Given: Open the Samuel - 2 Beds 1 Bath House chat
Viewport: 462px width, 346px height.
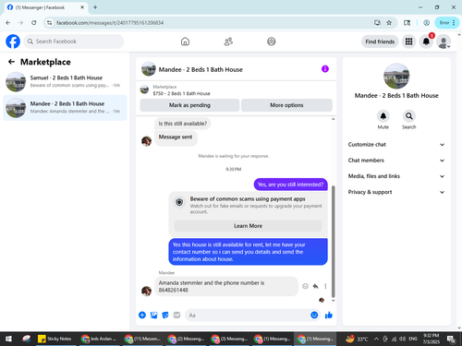Looking at the screenshot, I should (65, 82).
